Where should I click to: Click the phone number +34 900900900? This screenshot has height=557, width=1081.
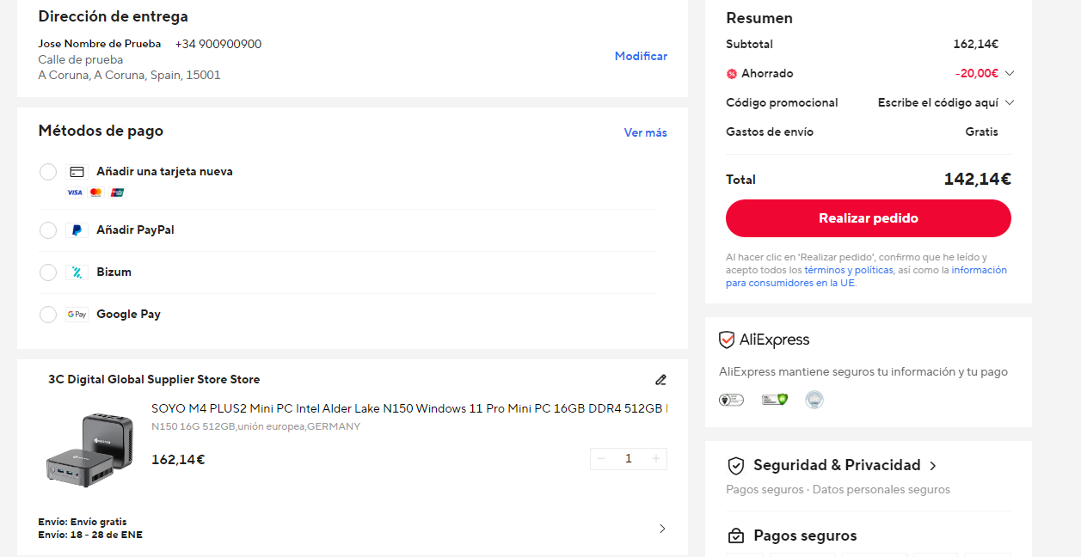coord(218,44)
